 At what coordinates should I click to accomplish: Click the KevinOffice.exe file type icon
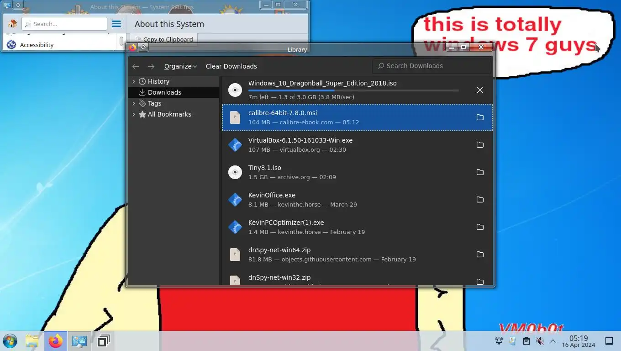coord(235,200)
